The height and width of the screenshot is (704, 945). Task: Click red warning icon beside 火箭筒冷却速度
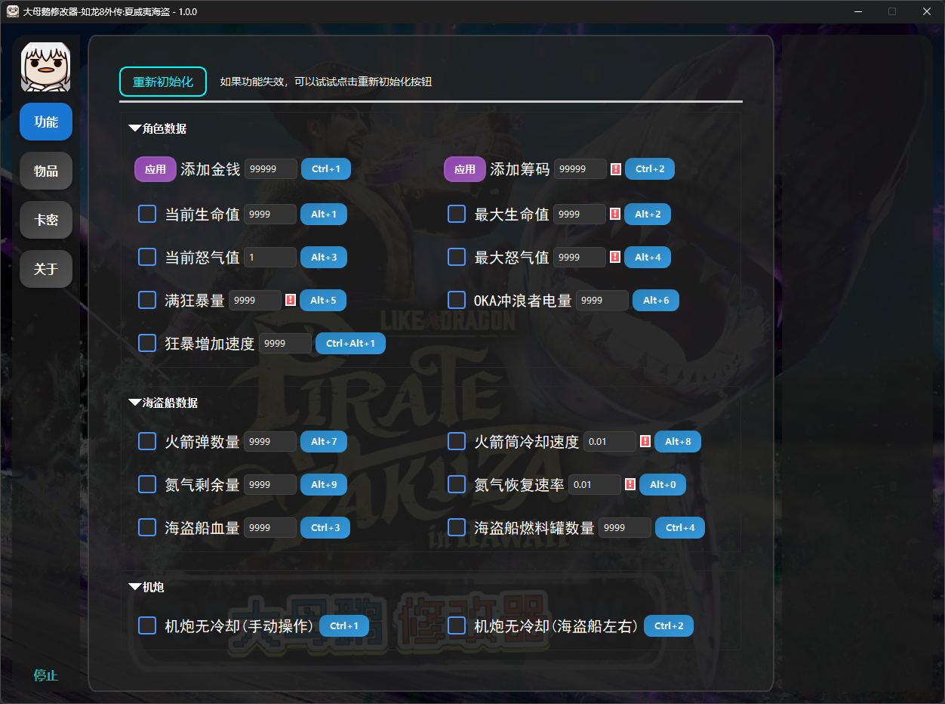click(645, 441)
